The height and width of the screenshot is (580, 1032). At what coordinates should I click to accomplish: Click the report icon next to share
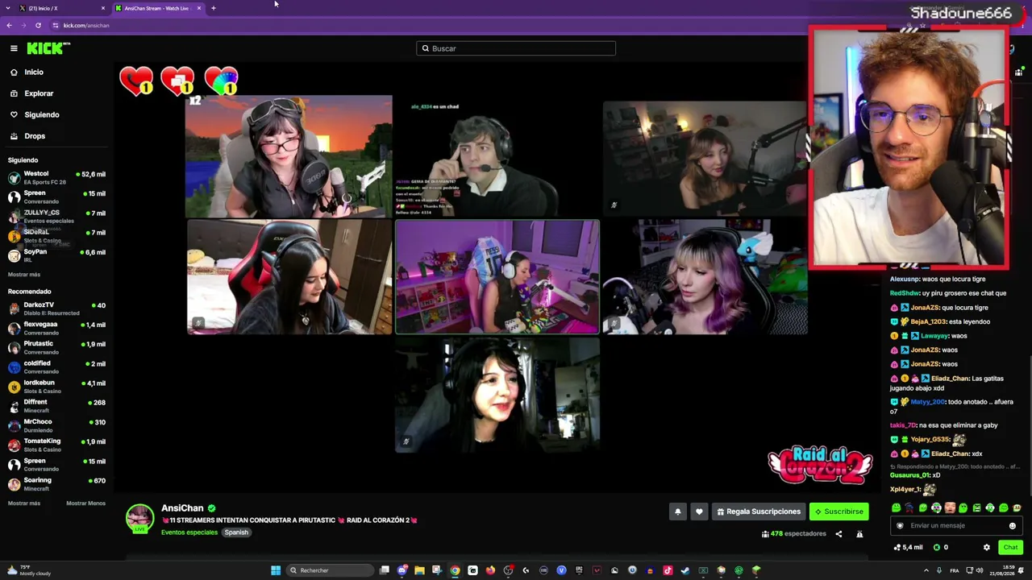tap(859, 534)
